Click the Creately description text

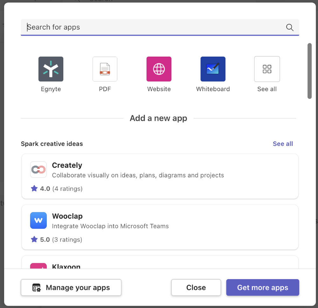click(138, 175)
